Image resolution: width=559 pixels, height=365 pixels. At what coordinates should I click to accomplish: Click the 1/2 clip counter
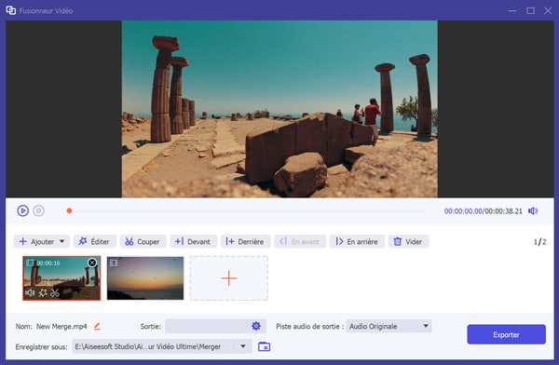539,242
